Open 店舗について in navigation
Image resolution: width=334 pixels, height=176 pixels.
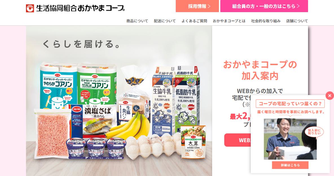pyautogui.click(x=297, y=21)
